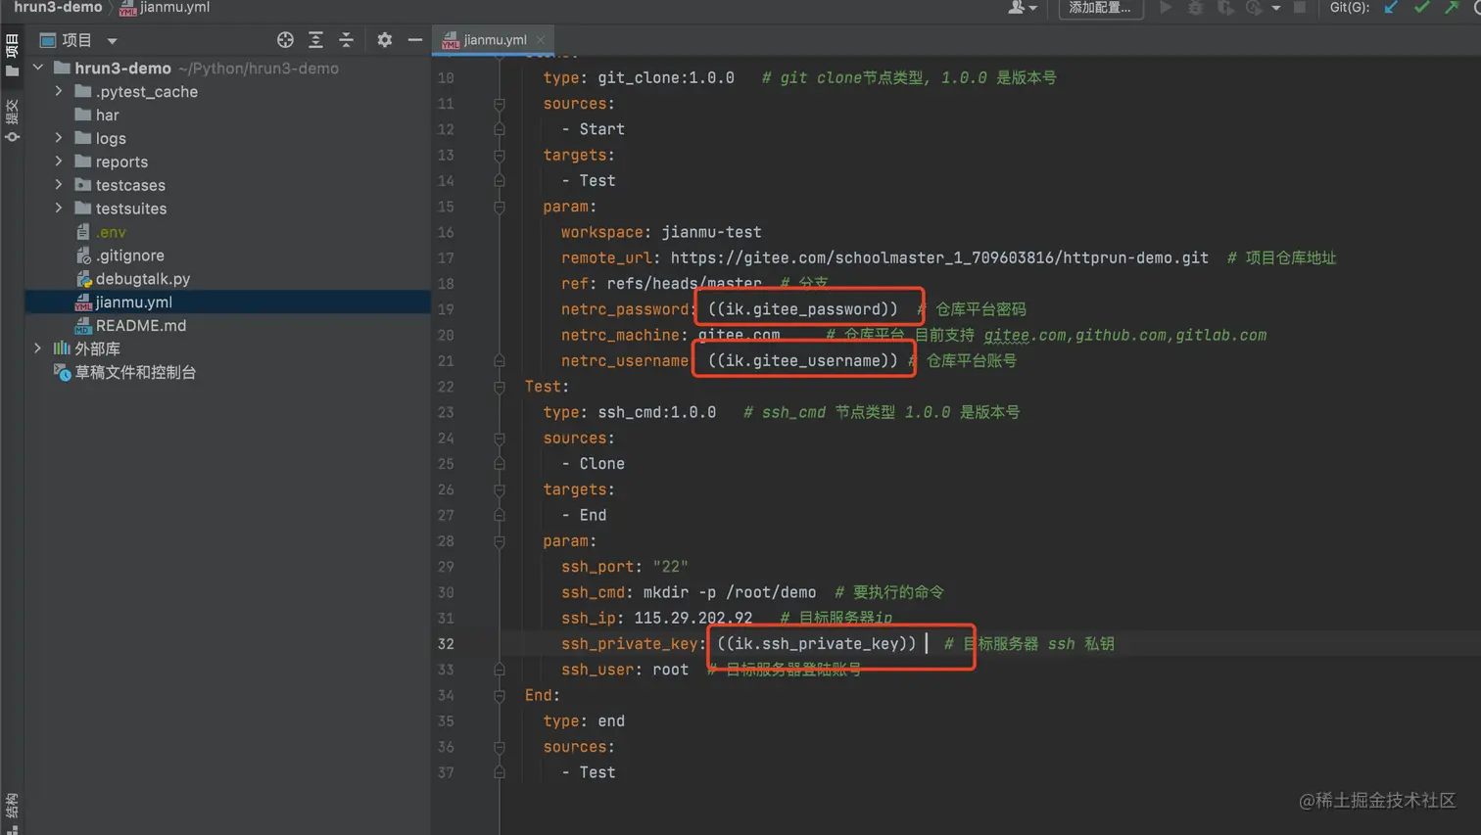Click the jianmu.yml file icon in the tree

[83, 302]
